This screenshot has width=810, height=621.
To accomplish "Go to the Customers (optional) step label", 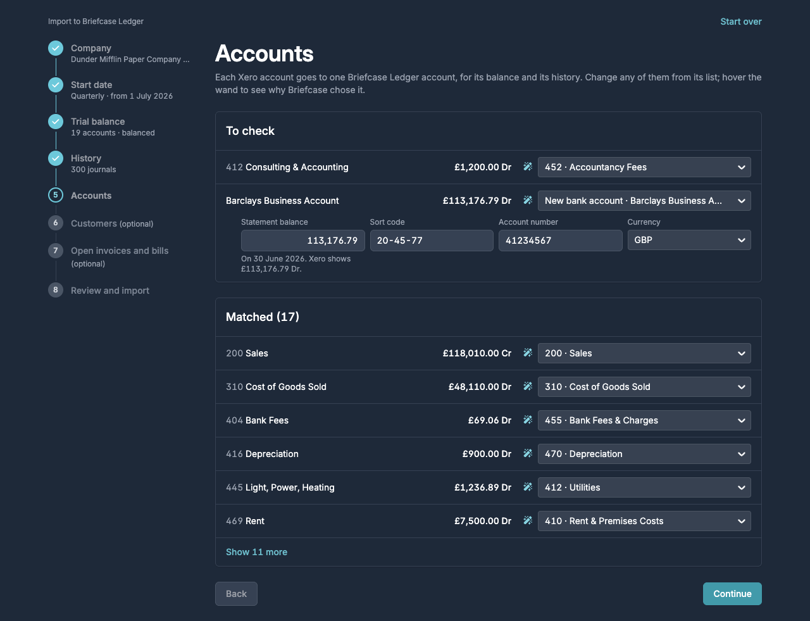I will [112, 223].
